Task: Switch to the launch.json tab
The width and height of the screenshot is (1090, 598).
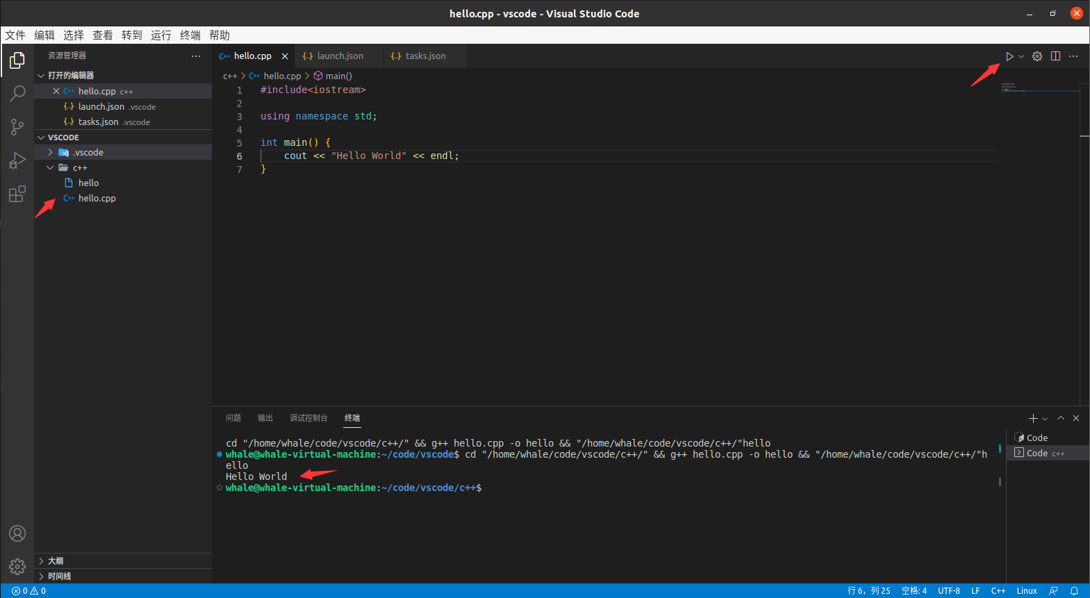Action: (x=339, y=56)
